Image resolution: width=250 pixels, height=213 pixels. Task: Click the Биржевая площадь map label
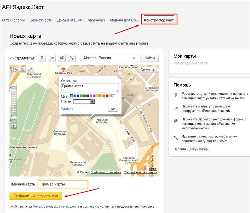[x=152, y=89]
